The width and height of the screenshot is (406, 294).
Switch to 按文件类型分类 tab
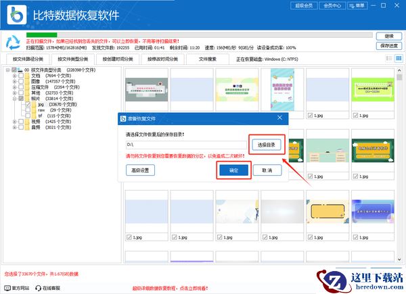(x=73, y=59)
